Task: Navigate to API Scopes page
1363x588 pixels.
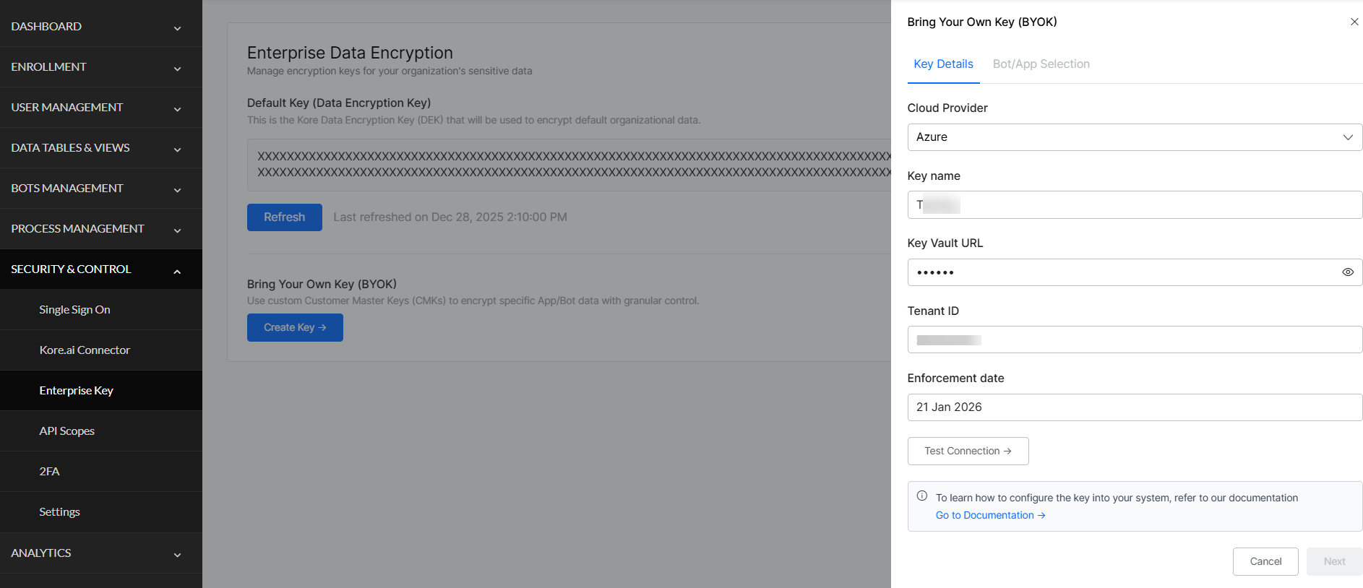Action: (x=67, y=431)
